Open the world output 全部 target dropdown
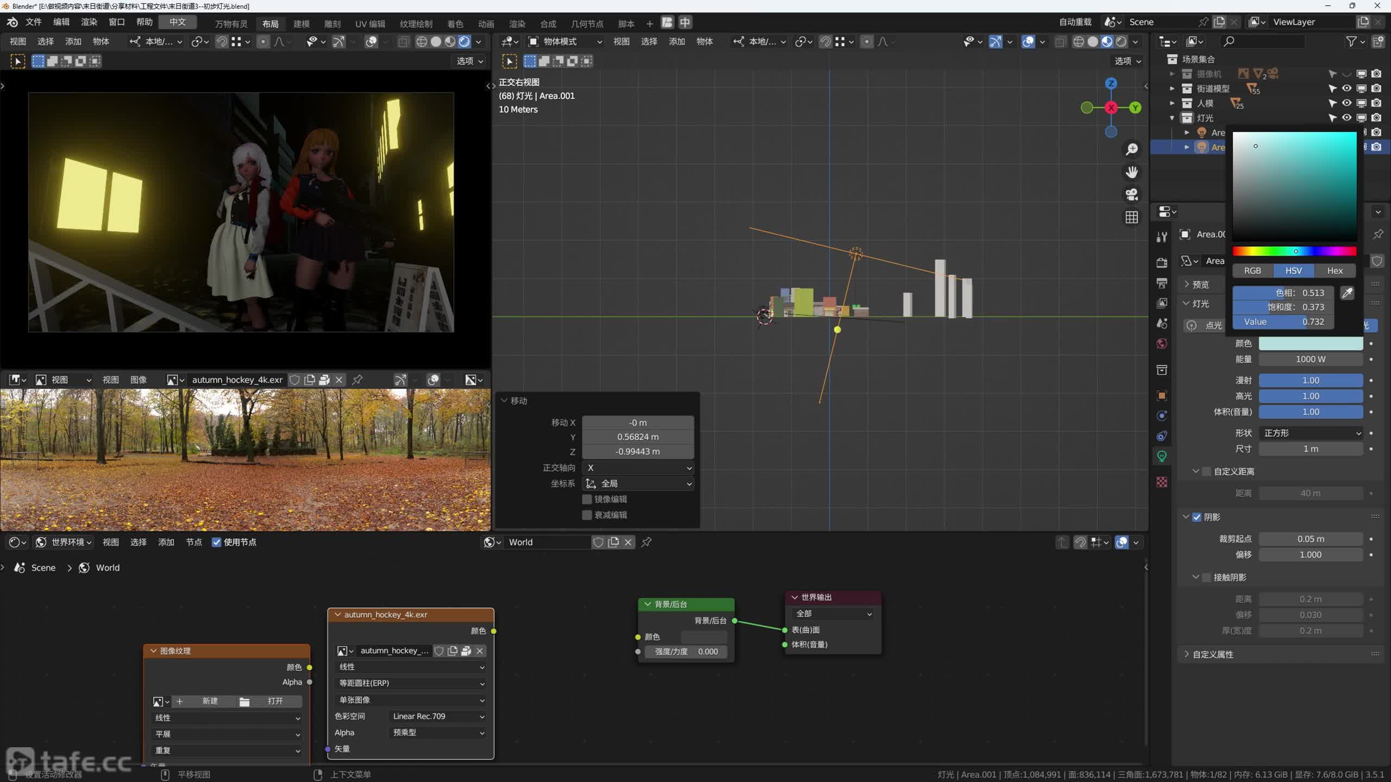This screenshot has width=1391, height=782. pos(833,614)
